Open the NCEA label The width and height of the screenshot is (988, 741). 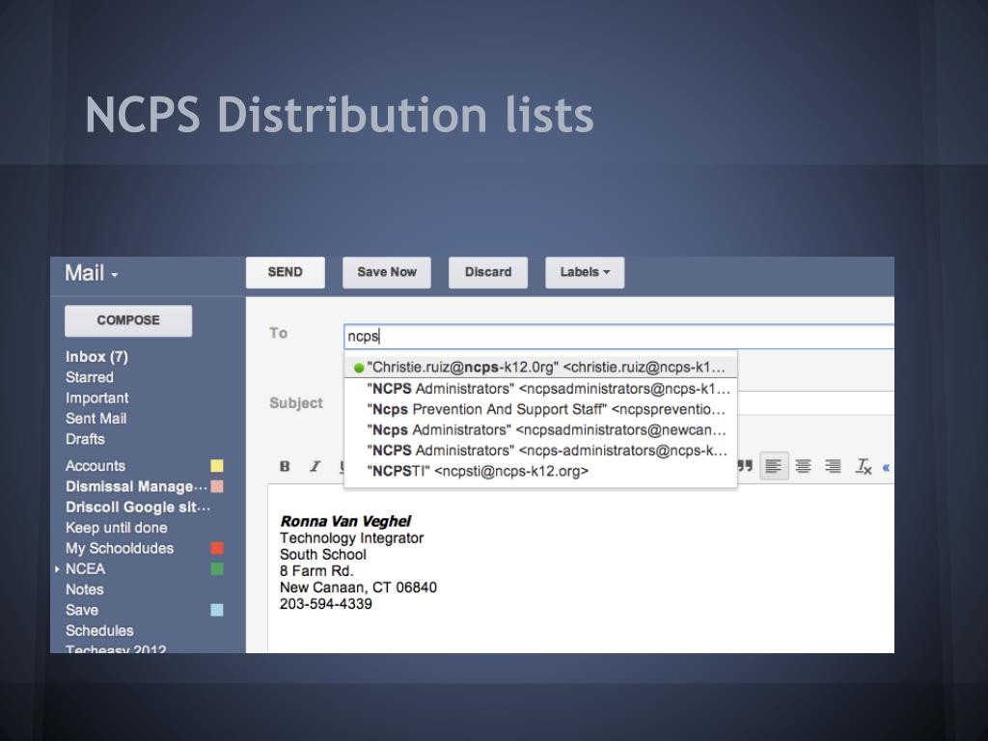85,569
